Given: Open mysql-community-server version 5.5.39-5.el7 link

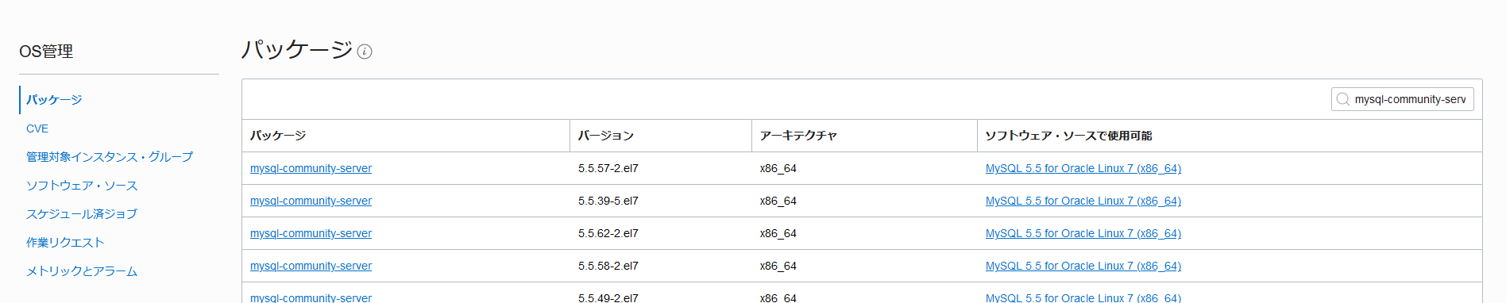Looking at the screenshot, I should coord(311,201).
